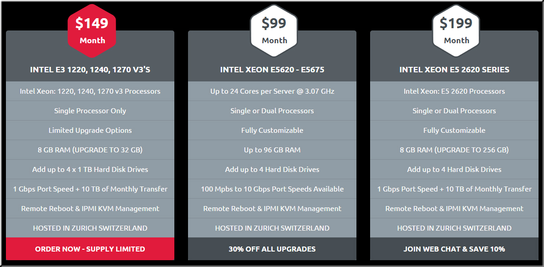Select the INTEL E3 1220, 1240, 1270 V3'S heading

pos(90,70)
